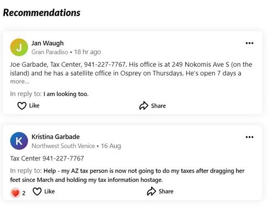The image size is (272, 206).
Task: Open Kristina Garbade's profile name link
Action: 55,137
